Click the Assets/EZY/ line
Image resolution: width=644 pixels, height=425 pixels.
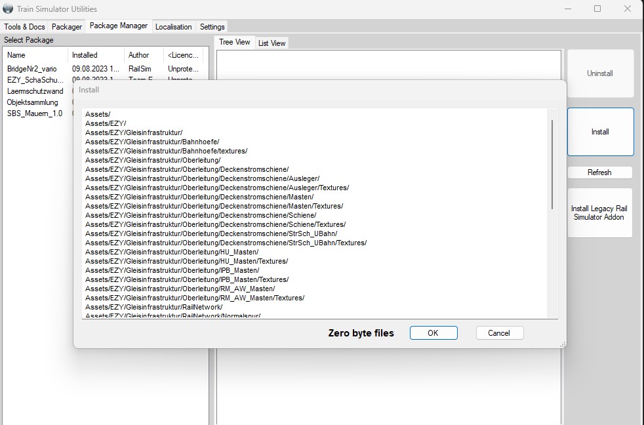[106, 123]
